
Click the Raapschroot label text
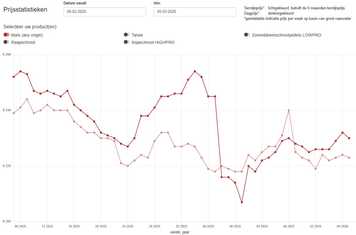(x=23, y=42)
